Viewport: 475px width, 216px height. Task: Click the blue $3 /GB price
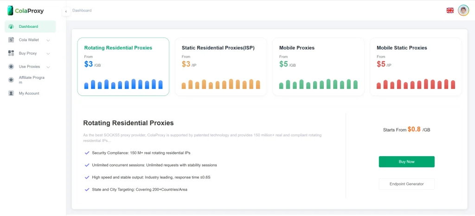pos(92,64)
